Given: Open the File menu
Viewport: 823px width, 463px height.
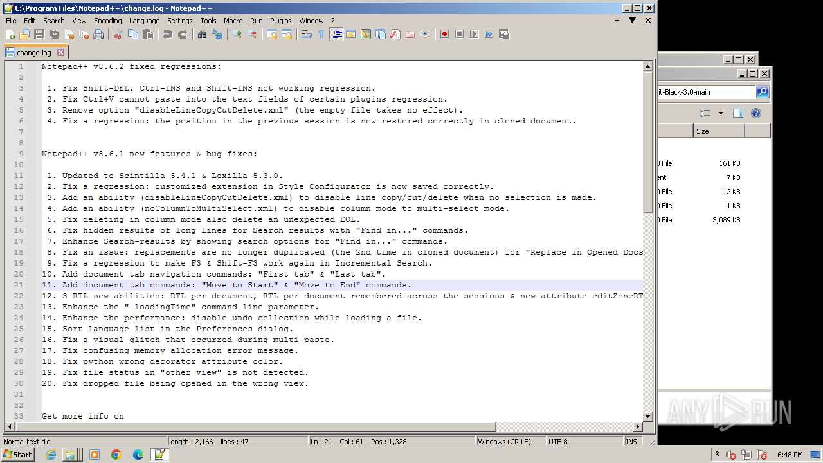Looking at the screenshot, I should point(11,21).
